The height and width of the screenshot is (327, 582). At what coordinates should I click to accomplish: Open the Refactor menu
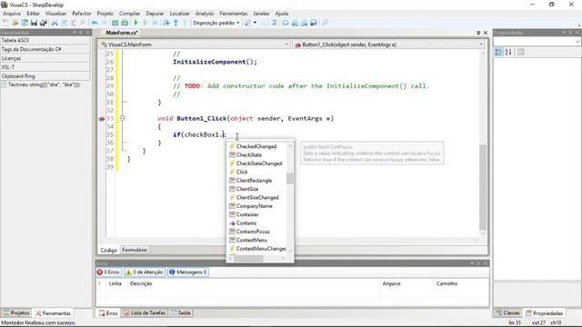point(82,14)
